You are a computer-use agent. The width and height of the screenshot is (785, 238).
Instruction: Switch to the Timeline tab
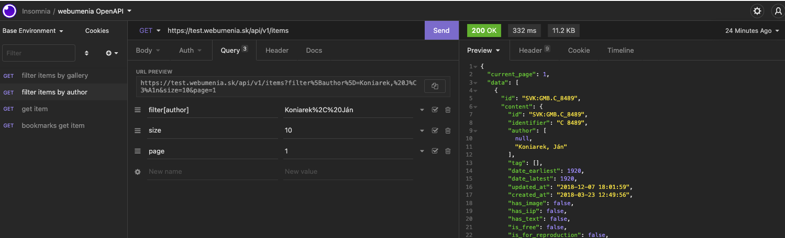tap(621, 51)
